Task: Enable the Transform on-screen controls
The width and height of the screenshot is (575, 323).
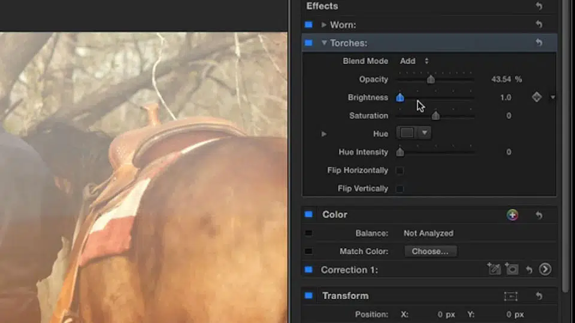Action: pyautogui.click(x=510, y=296)
